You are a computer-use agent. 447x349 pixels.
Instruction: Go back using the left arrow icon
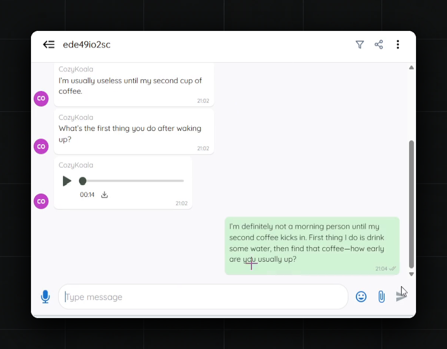pyautogui.click(x=49, y=44)
